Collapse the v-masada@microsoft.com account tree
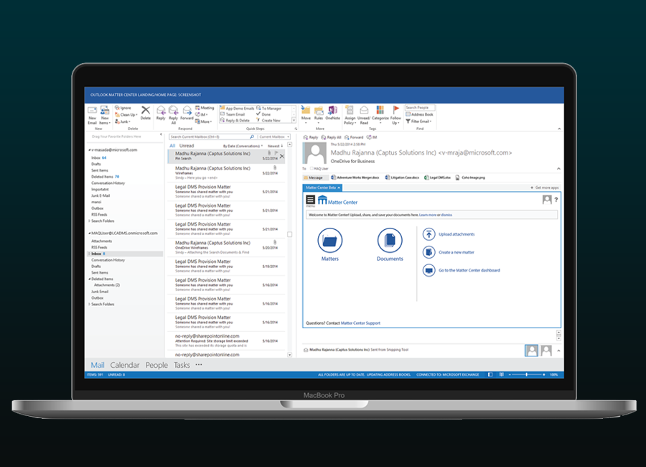 [90, 149]
